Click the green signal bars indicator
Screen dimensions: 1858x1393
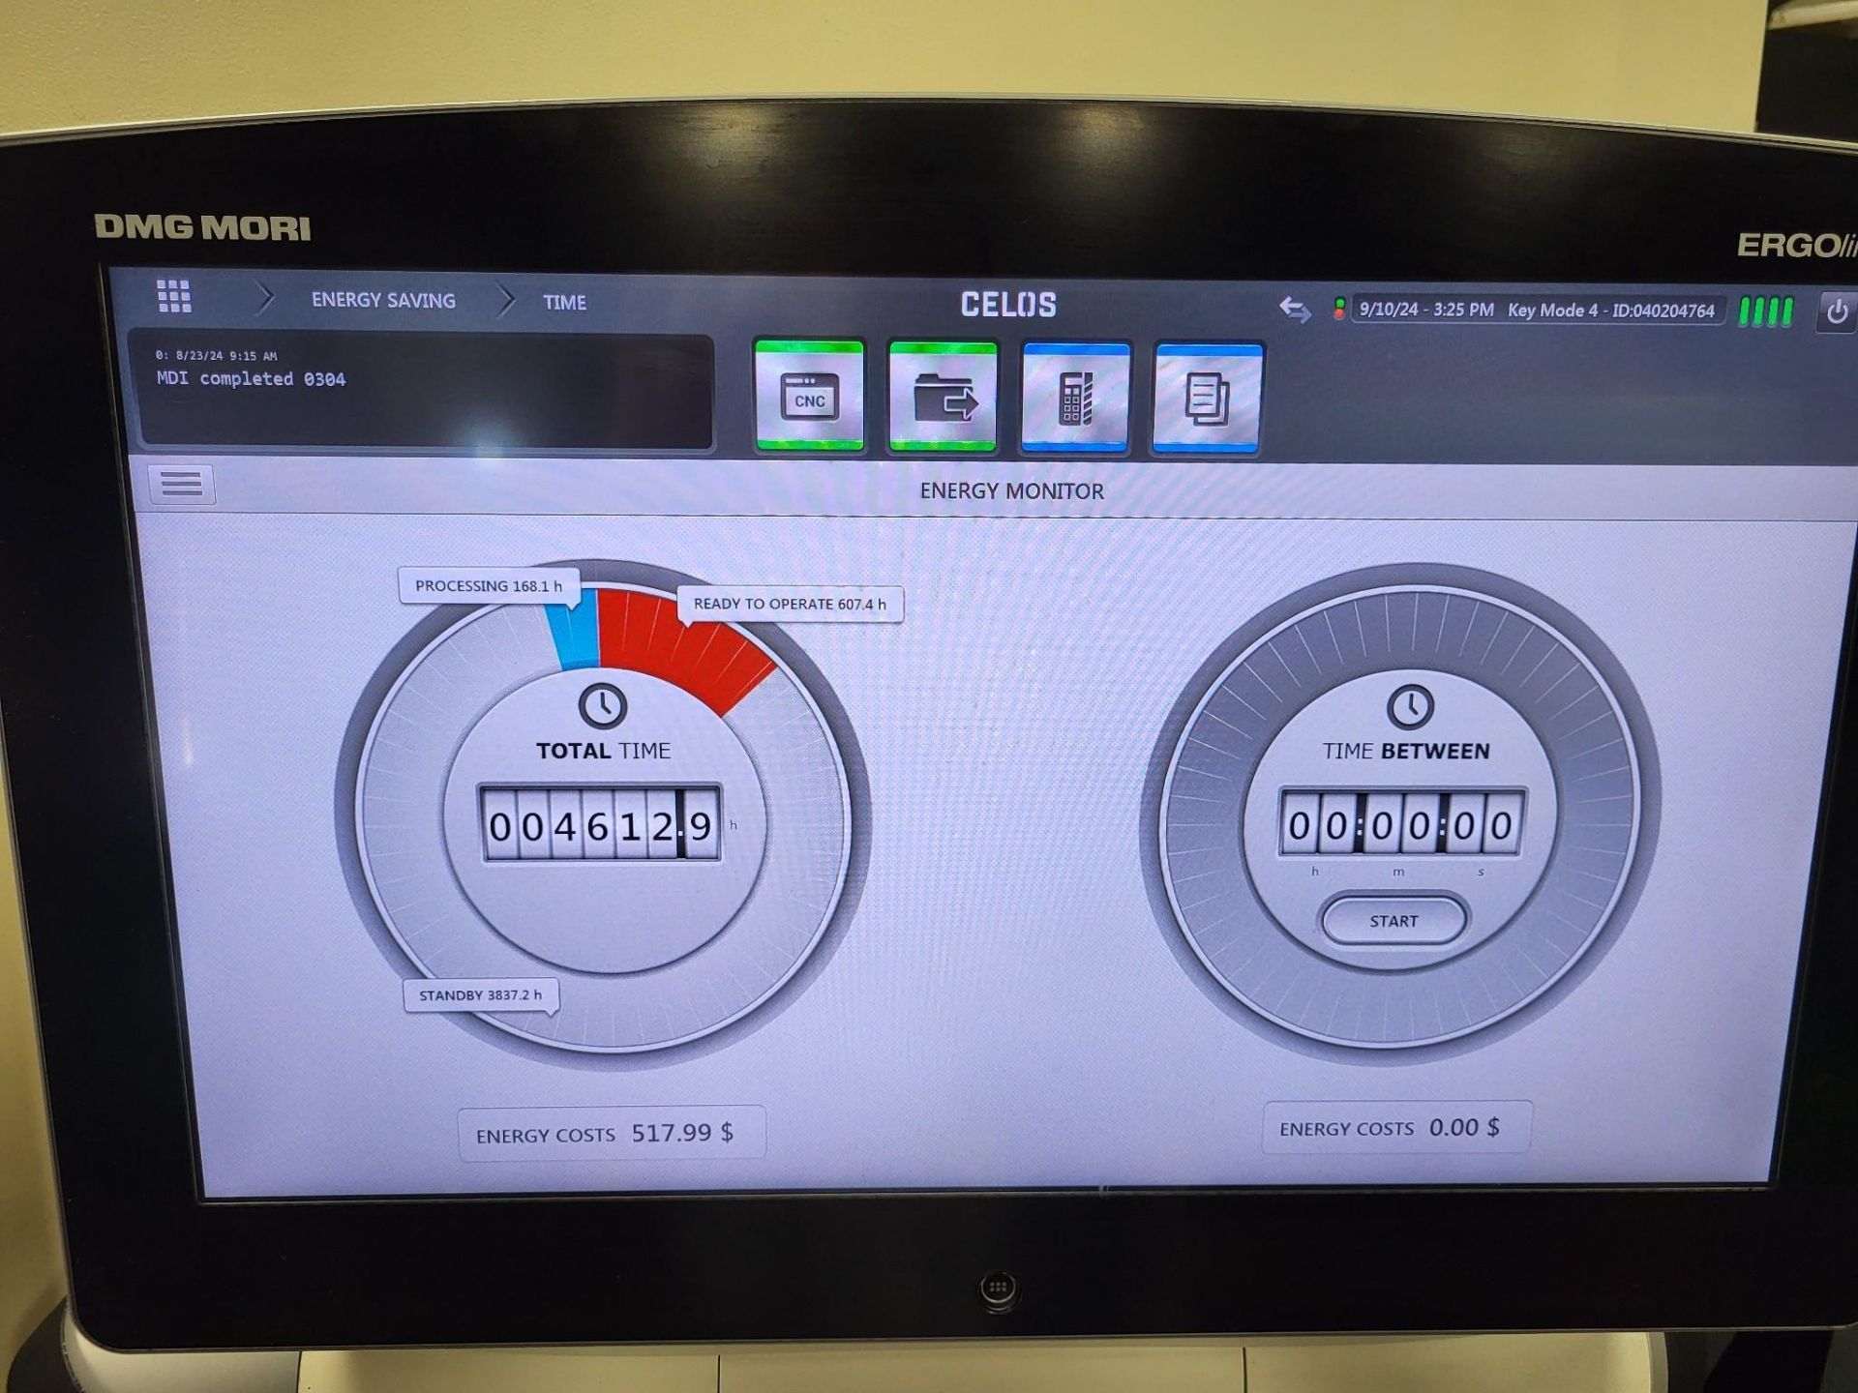click(x=1765, y=311)
